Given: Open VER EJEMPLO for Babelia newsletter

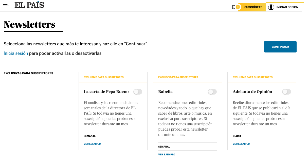Looking at the screenshot, I should (167, 154).
